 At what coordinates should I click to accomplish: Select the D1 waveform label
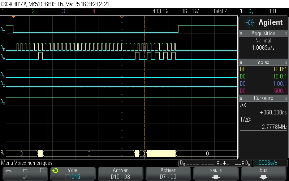[x=3, y=75]
